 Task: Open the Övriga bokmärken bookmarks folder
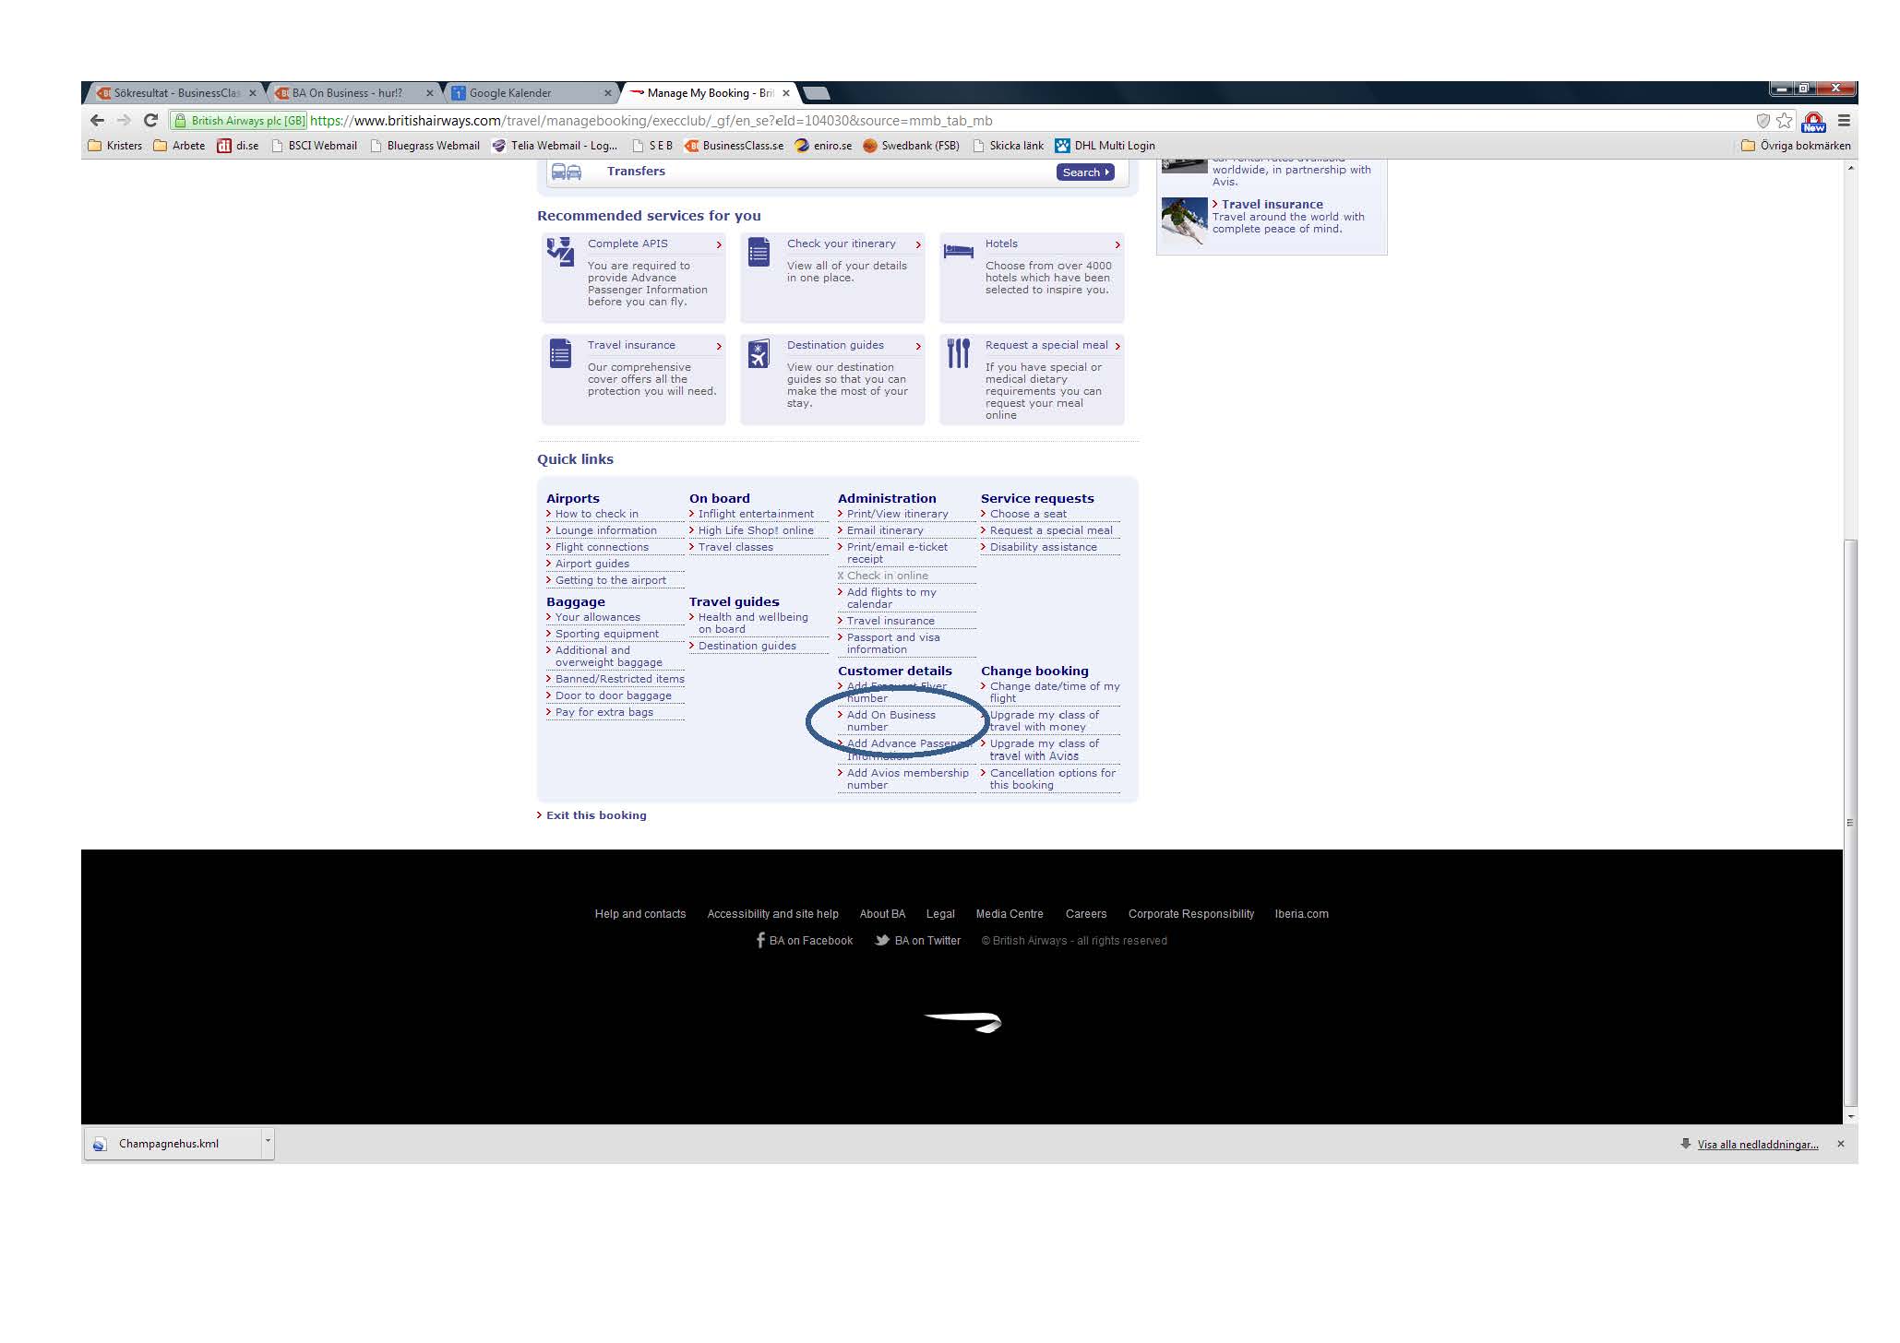pyautogui.click(x=1795, y=146)
